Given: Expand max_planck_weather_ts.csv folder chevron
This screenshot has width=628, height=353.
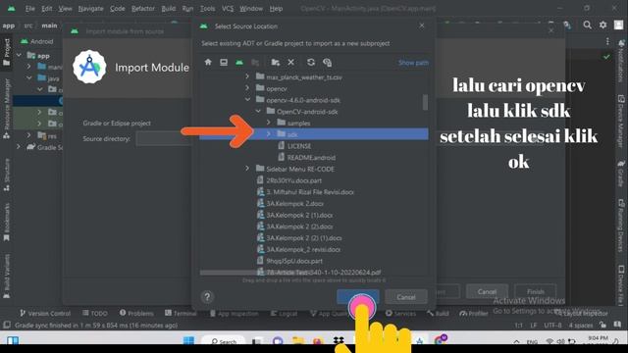Looking at the screenshot, I should pyautogui.click(x=247, y=76).
